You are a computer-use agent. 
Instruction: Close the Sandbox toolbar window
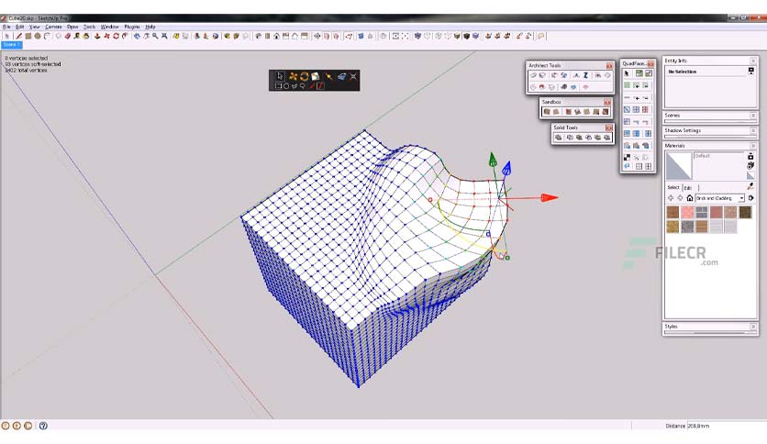point(607,102)
